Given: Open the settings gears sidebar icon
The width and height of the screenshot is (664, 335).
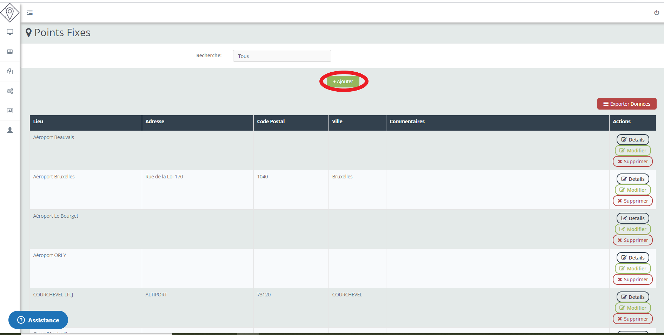Looking at the screenshot, I should coord(10,91).
